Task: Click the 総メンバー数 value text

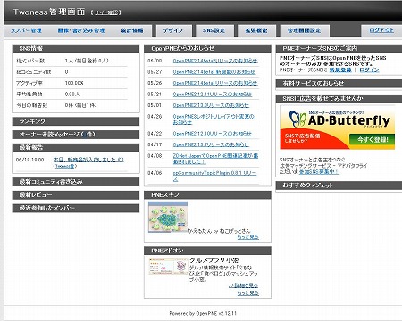Action: tap(87, 61)
